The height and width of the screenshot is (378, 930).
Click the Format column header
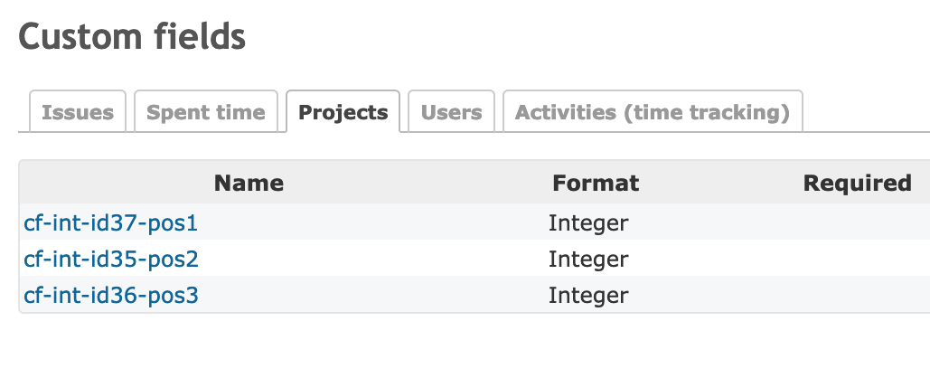(596, 184)
